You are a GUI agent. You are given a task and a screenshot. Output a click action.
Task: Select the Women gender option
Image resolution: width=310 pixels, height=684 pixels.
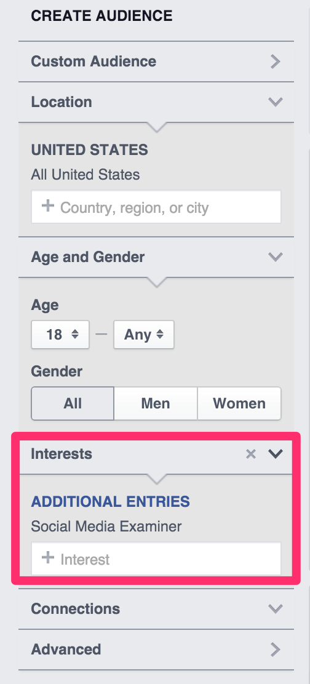(x=239, y=403)
